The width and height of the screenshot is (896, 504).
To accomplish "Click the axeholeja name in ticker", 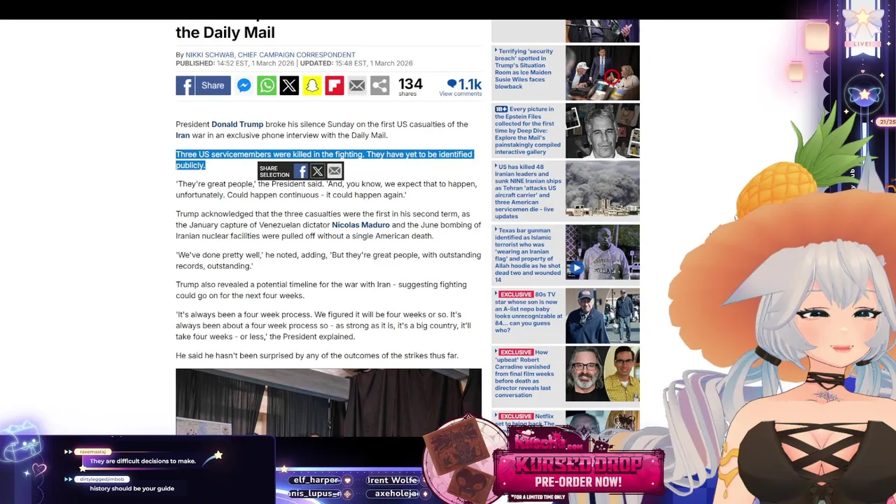I will click(396, 493).
